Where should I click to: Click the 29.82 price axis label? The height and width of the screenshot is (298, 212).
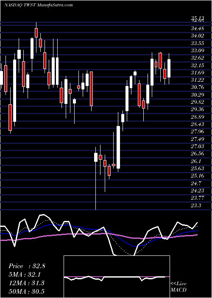tap(198, 102)
